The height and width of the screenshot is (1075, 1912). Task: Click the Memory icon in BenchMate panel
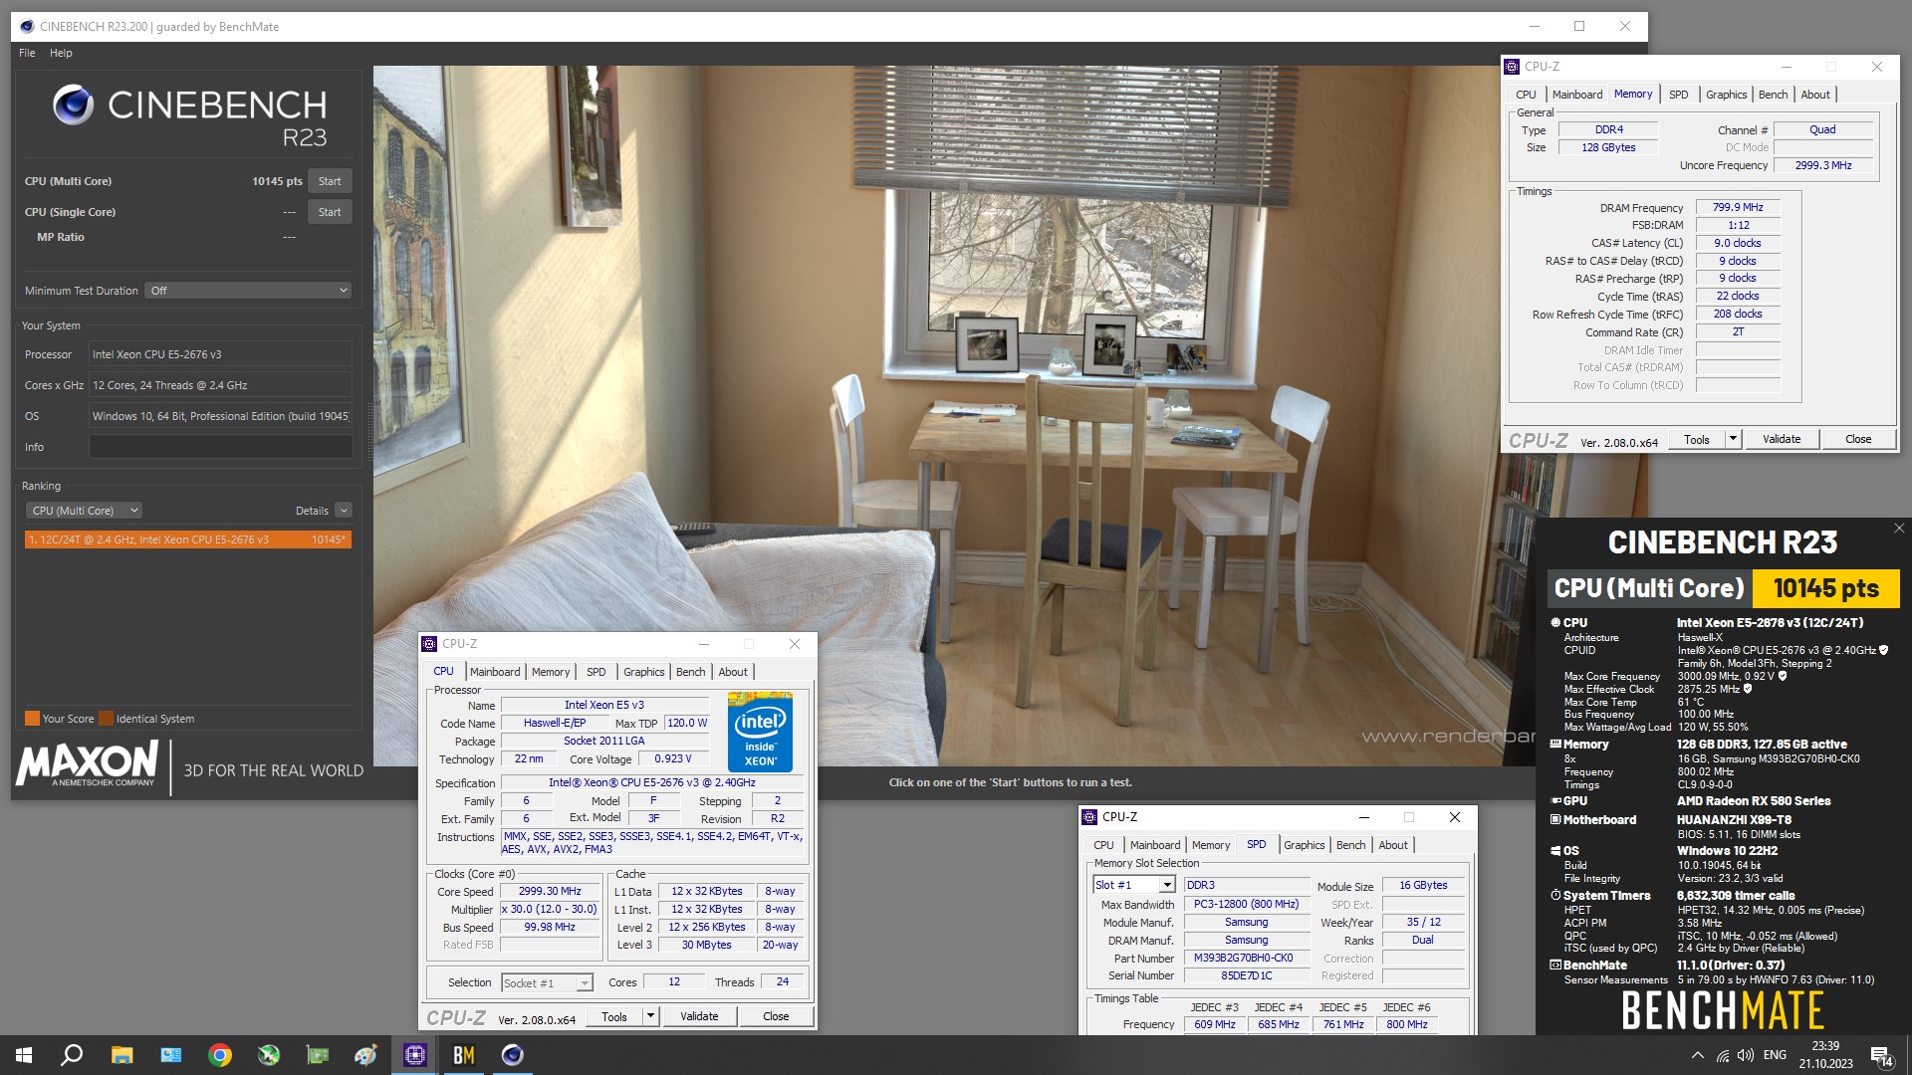point(1555,744)
